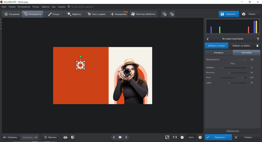The width and height of the screenshot is (262, 142).
Task: Expand the collapsed left side panel
Action: pos(1,20)
